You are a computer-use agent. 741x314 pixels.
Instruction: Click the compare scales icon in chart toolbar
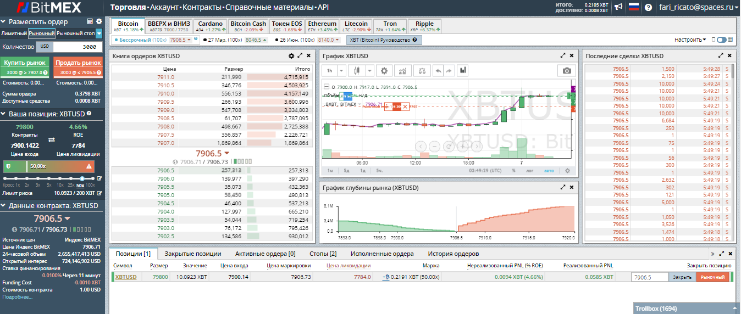[x=422, y=70]
